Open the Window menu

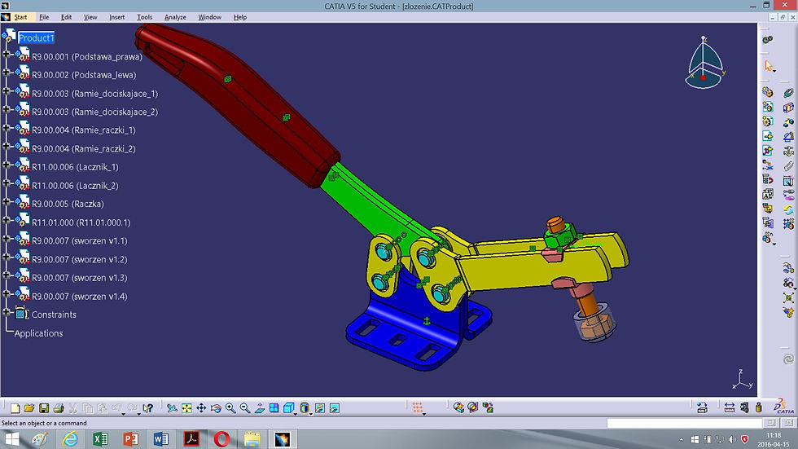209,17
